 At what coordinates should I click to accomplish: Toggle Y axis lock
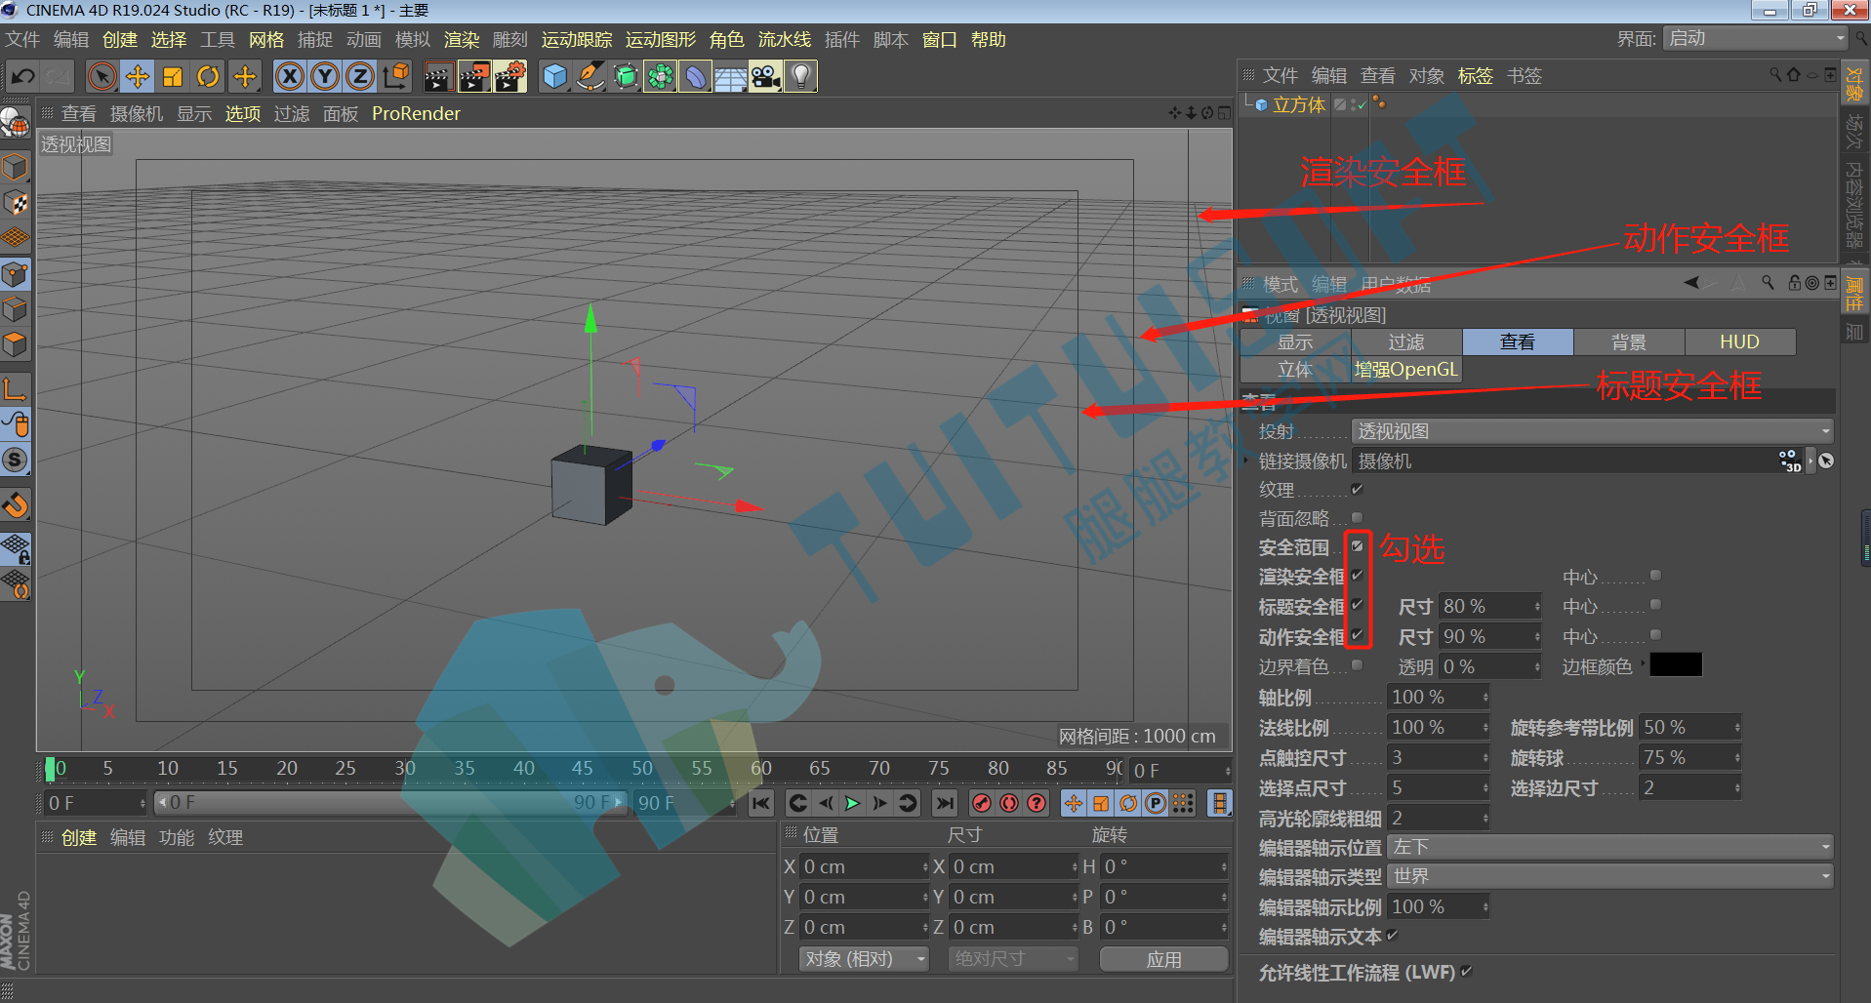pos(325,76)
